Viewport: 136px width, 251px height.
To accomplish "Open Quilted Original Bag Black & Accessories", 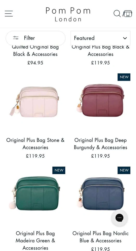I will pos(35,50).
